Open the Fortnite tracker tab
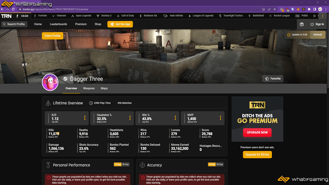The height and width of the screenshot is (185, 329). click(x=40, y=16)
